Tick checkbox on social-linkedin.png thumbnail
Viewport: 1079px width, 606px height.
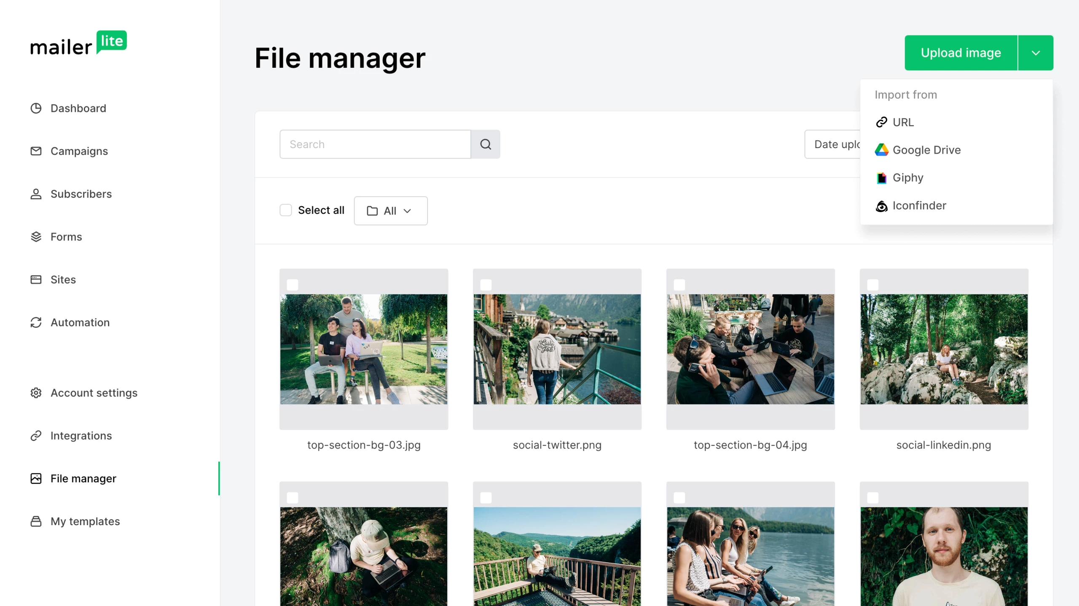tap(873, 285)
